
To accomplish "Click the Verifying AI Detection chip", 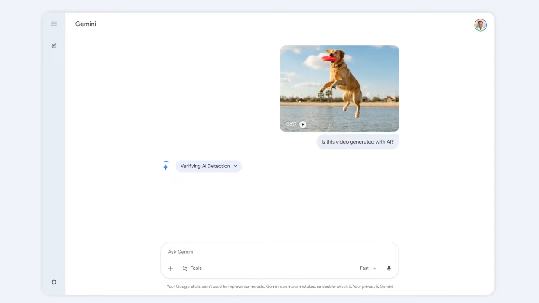I will [x=205, y=166].
